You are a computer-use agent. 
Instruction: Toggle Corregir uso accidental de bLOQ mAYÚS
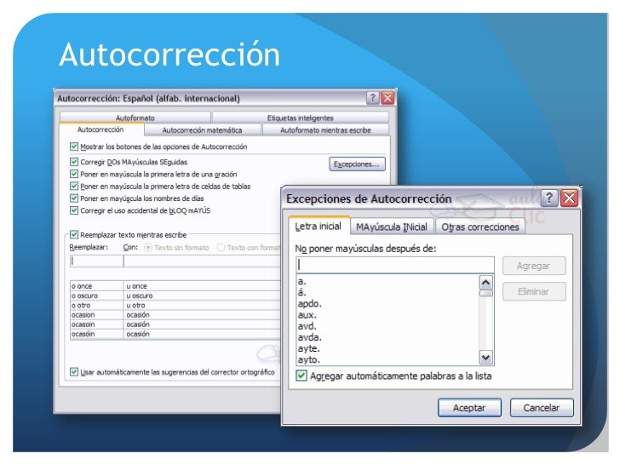(x=74, y=210)
